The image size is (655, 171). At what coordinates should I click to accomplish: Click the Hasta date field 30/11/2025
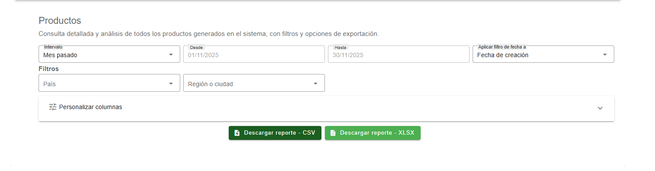pos(399,54)
